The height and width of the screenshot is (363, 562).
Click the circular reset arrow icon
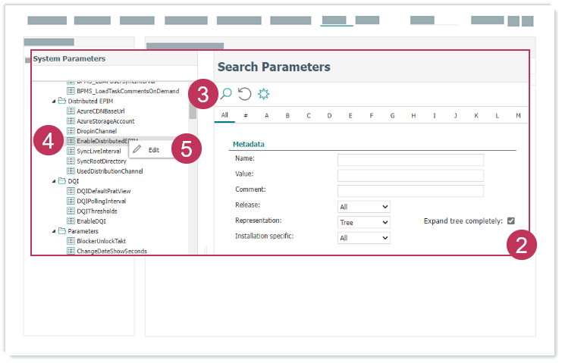pyautogui.click(x=245, y=94)
